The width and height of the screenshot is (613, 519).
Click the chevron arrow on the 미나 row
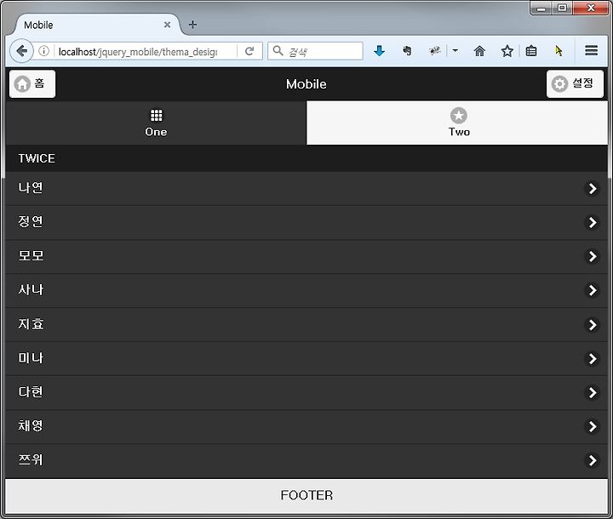click(593, 358)
